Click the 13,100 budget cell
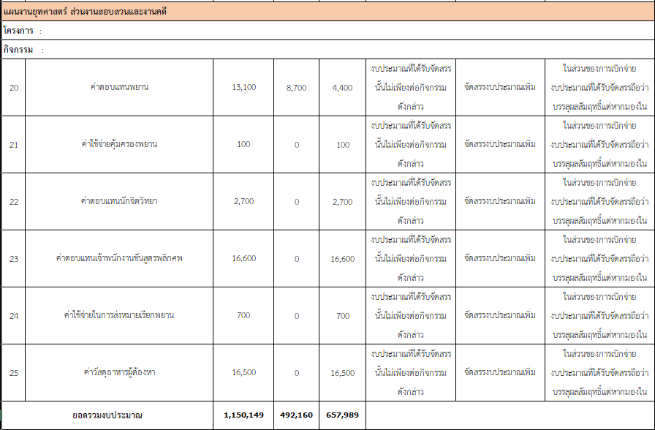Viewport: 655px width, 430px height. tap(243, 88)
